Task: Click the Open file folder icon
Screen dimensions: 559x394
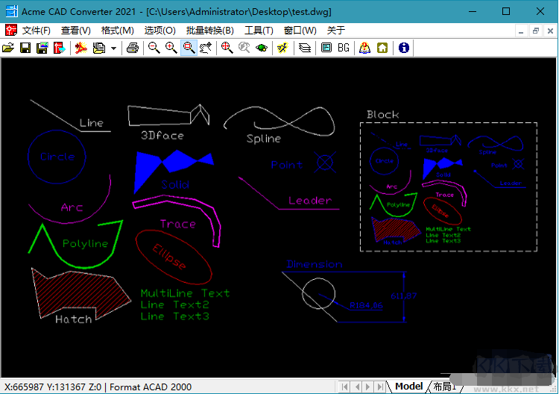Action: (8, 48)
